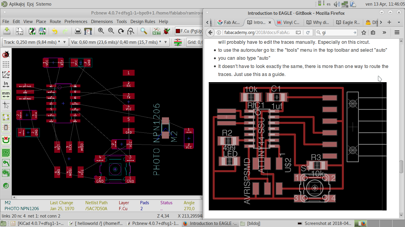Undo last Pcbnew action
405x227 pixels.
55,31
